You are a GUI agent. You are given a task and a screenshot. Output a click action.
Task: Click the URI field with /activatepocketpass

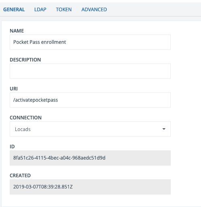pyautogui.click(x=90, y=100)
